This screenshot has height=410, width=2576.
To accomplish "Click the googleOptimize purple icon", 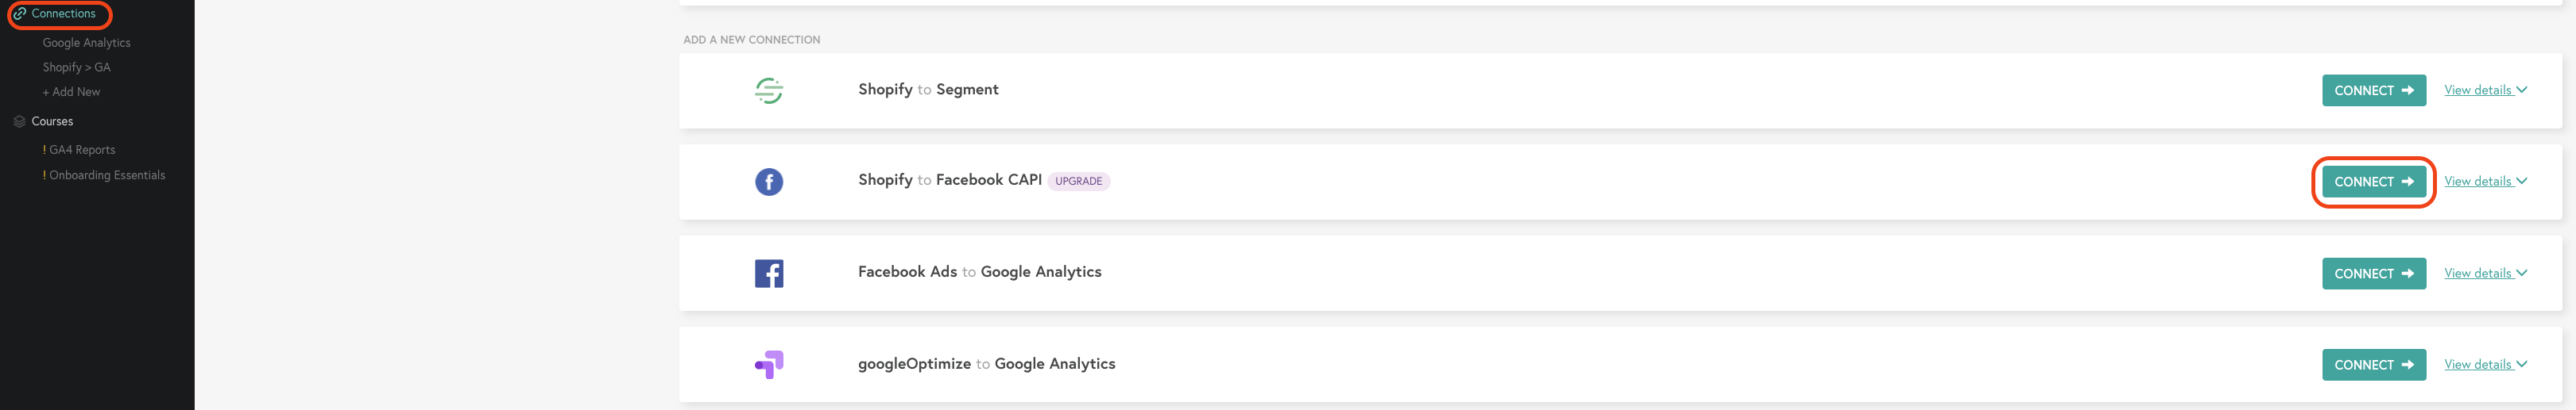I will coord(768,365).
